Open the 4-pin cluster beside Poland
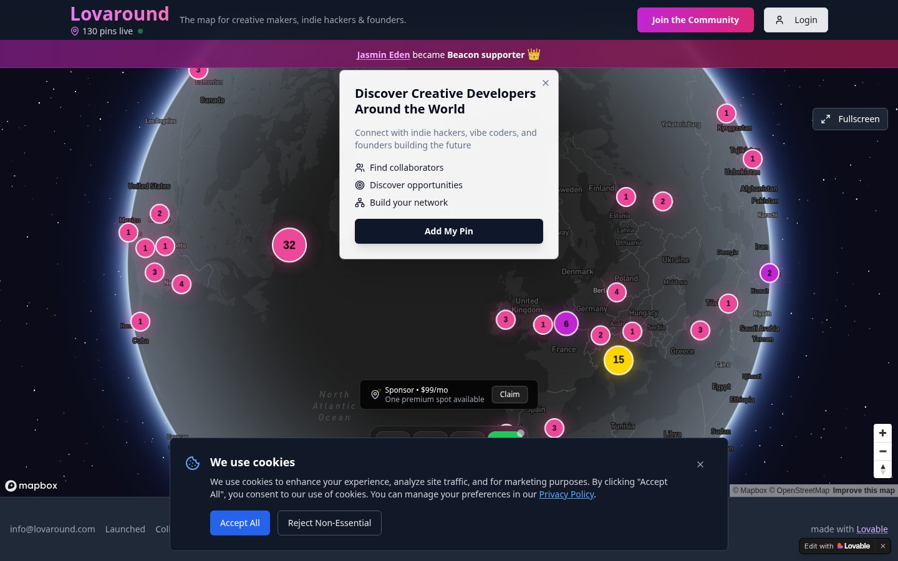The width and height of the screenshot is (898, 561). [617, 292]
